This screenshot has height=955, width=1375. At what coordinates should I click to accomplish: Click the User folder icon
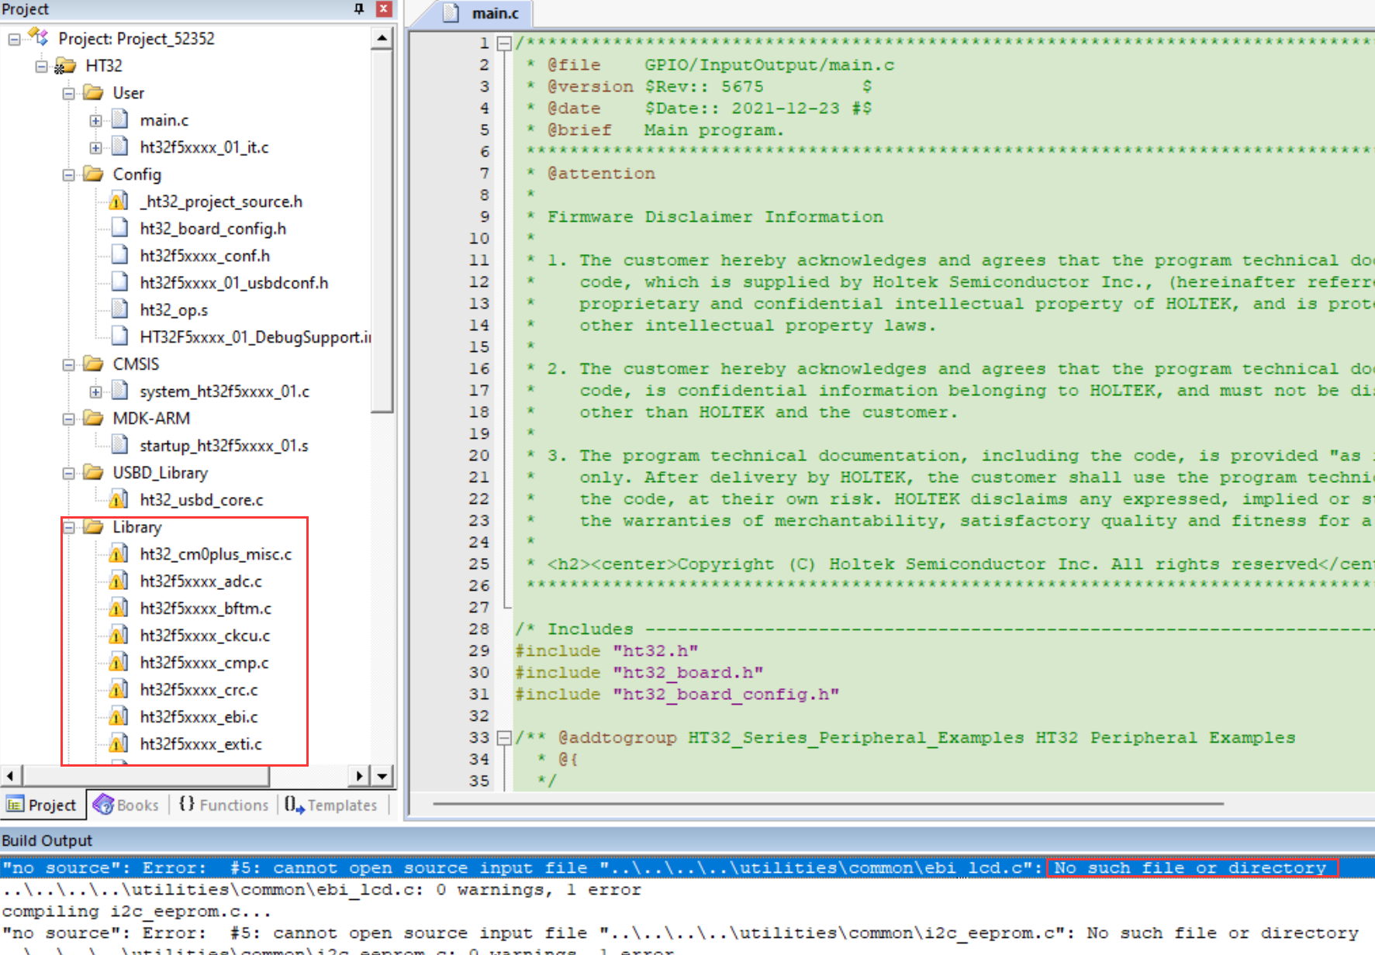[x=92, y=92]
